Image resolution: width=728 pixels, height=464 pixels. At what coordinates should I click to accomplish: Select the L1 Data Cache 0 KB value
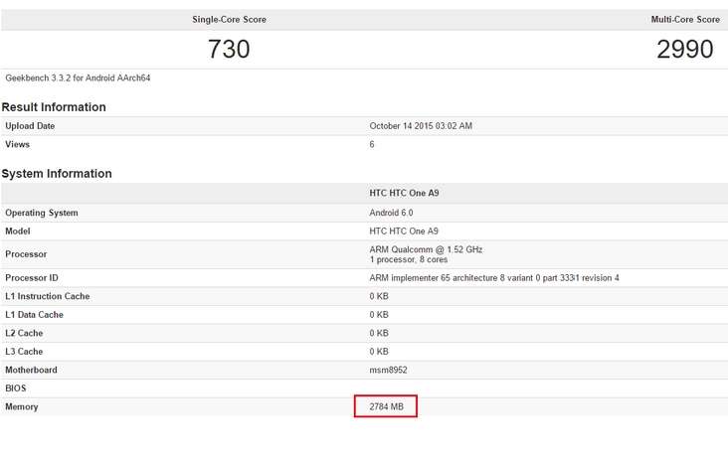379,315
